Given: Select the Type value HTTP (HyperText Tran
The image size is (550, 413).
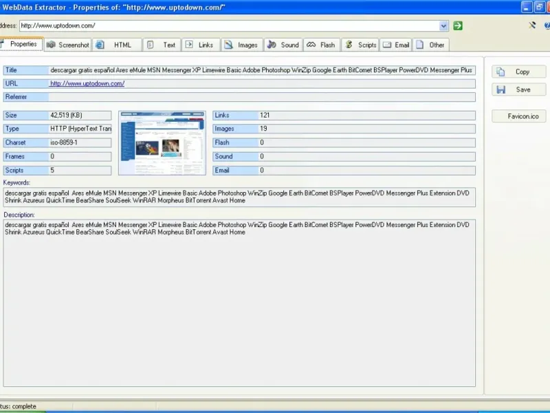Looking at the screenshot, I should [x=80, y=129].
